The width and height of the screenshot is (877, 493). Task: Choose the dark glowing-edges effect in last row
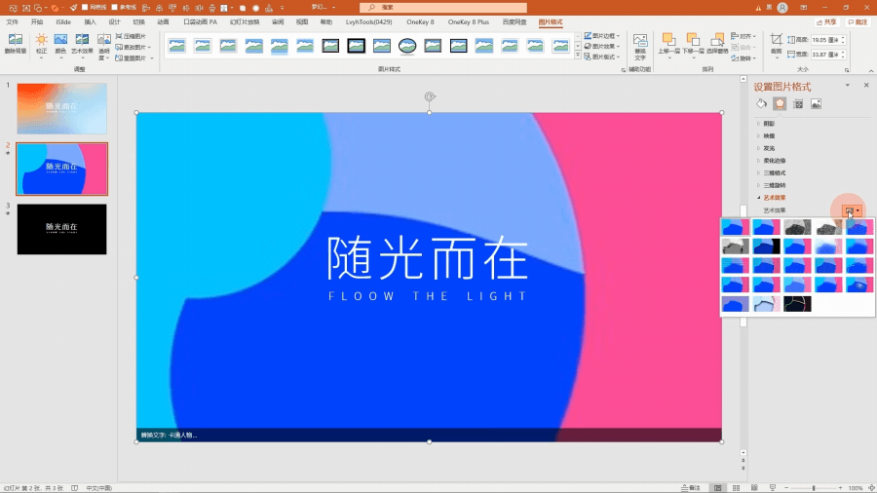point(797,304)
